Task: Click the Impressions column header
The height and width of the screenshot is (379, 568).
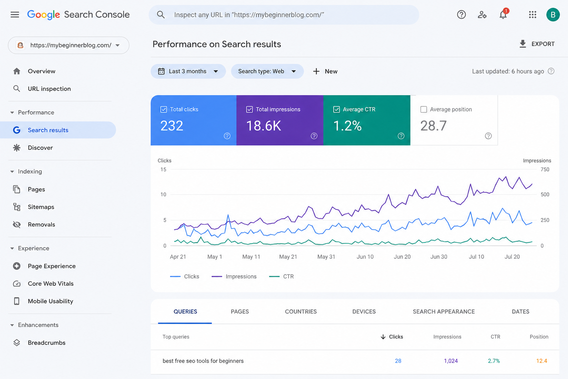Action: click(x=447, y=337)
